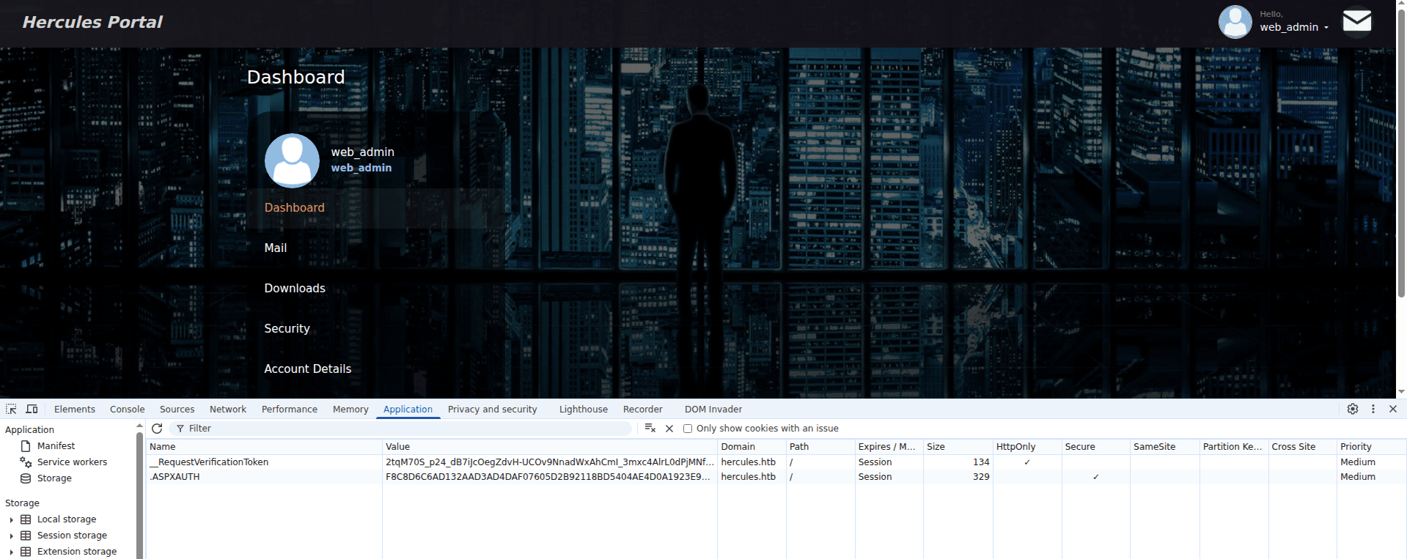
Task: Select the Application tab
Action: (x=408, y=410)
